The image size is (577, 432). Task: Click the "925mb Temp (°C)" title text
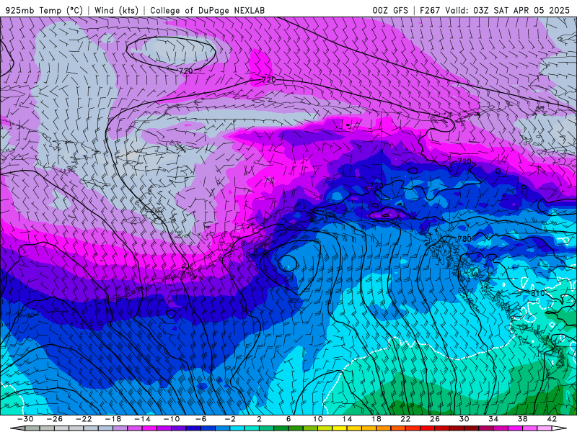(45, 10)
